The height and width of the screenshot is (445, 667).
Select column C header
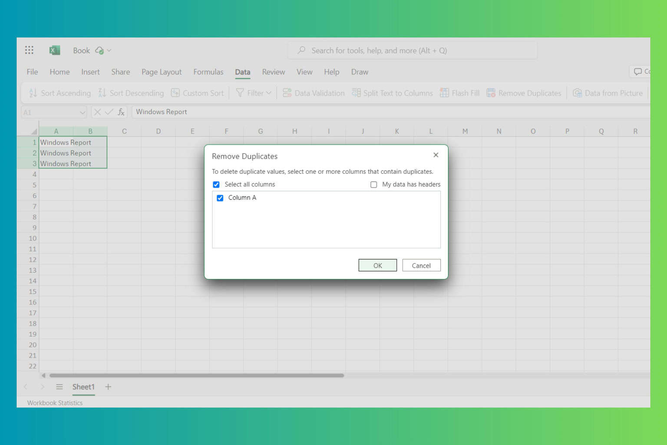pos(124,131)
